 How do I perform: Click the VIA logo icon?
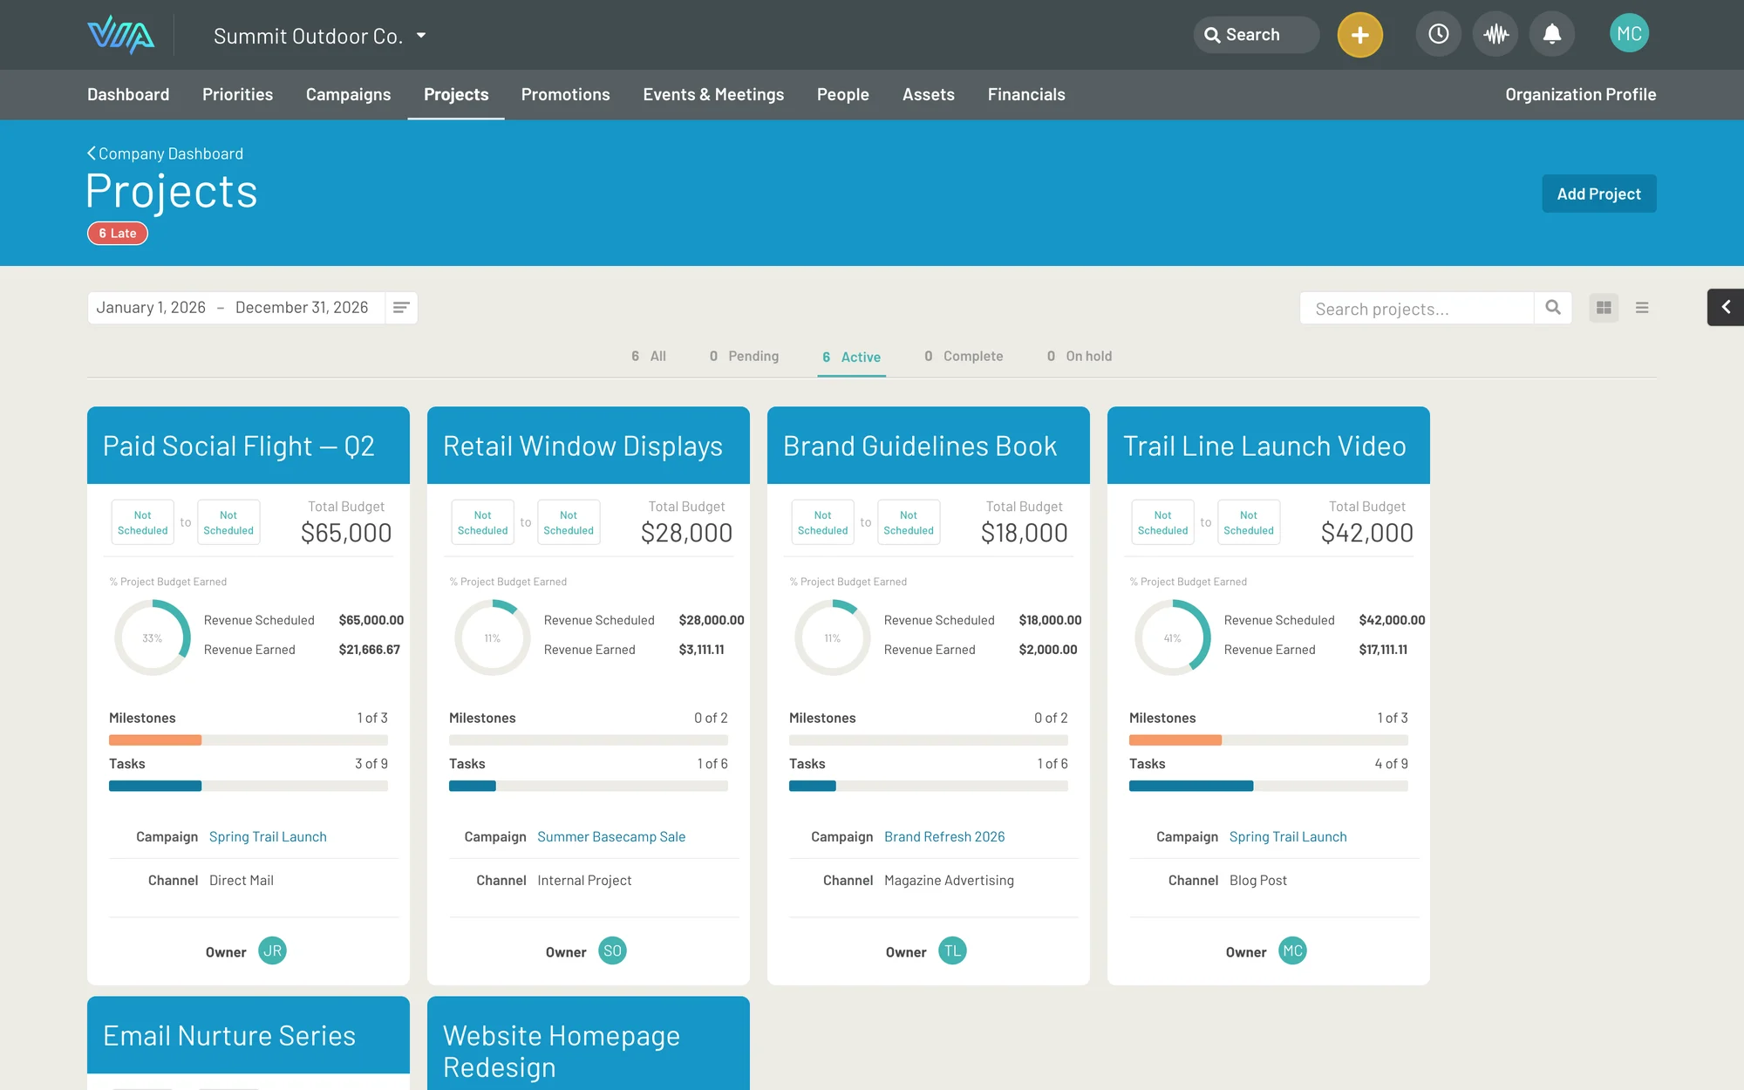[x=120, y=35]
